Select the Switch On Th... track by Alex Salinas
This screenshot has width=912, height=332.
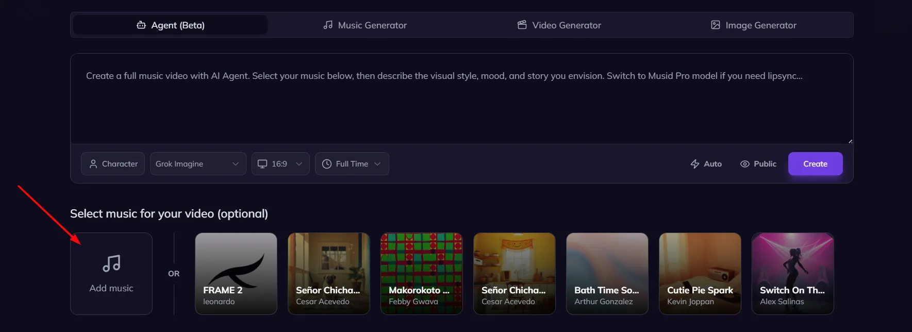click(x=793, y=274)
